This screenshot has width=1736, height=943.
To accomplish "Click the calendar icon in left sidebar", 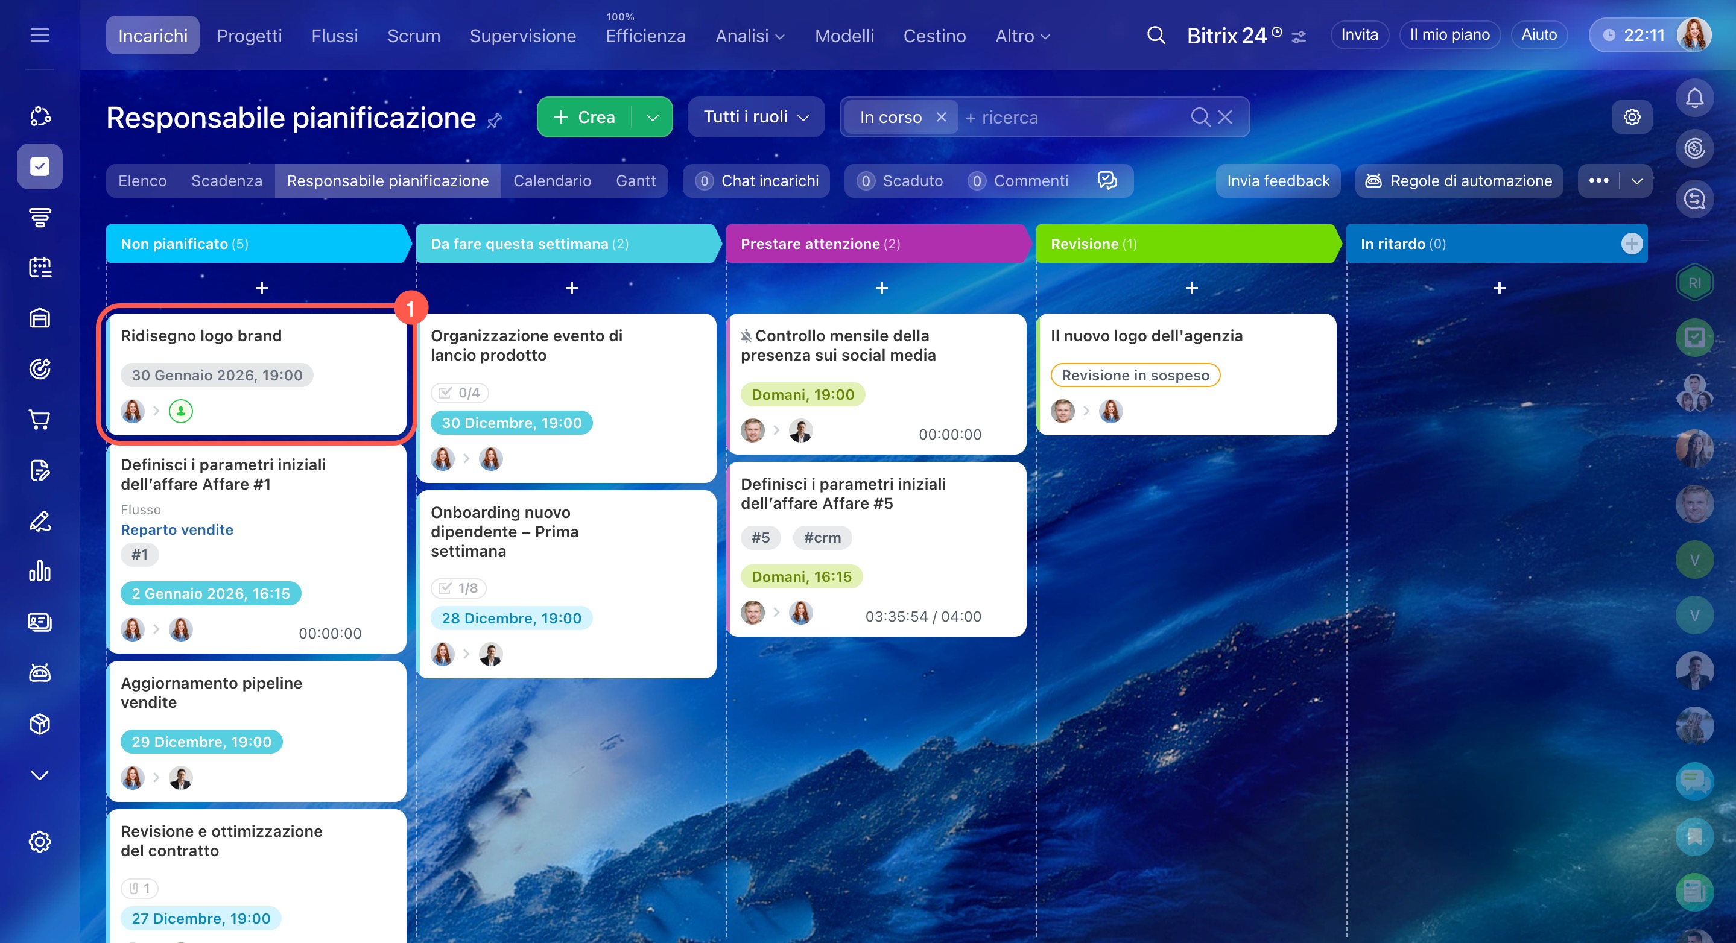I will coord(40,268).
